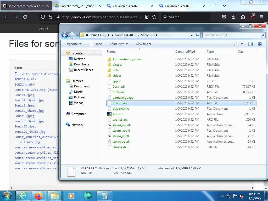
Task: Close the sonic-steam-archives tab
Action: click(x=48, y=6)
